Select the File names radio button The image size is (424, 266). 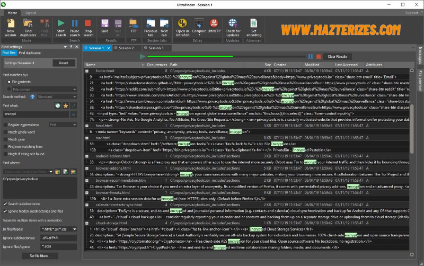(9, 89)
